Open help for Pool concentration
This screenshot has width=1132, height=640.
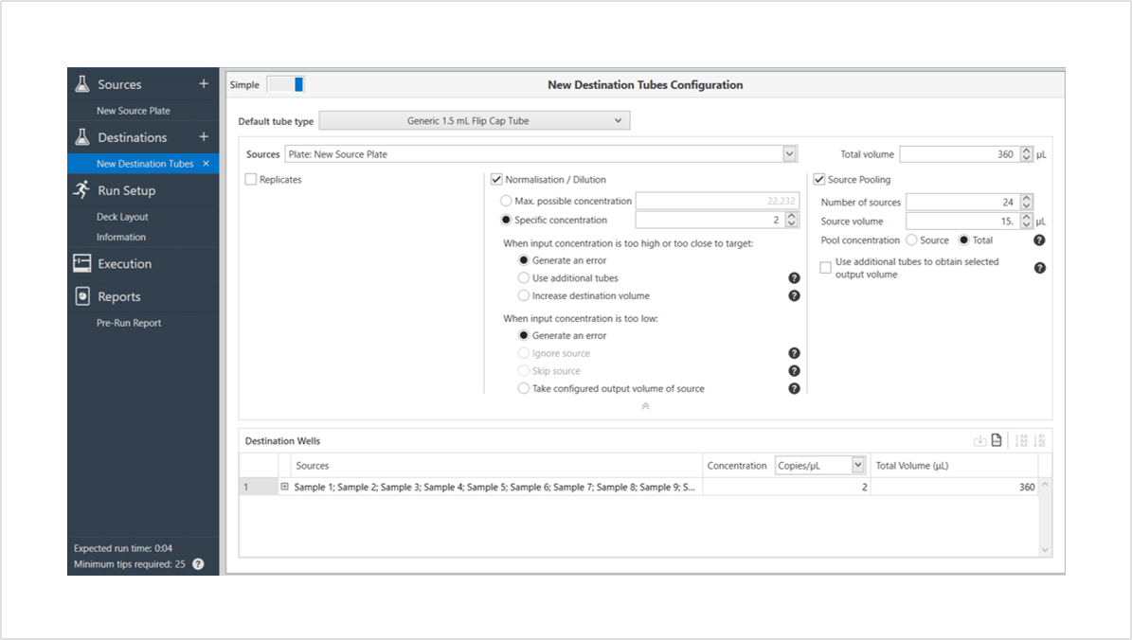[x=1039, y=240]
